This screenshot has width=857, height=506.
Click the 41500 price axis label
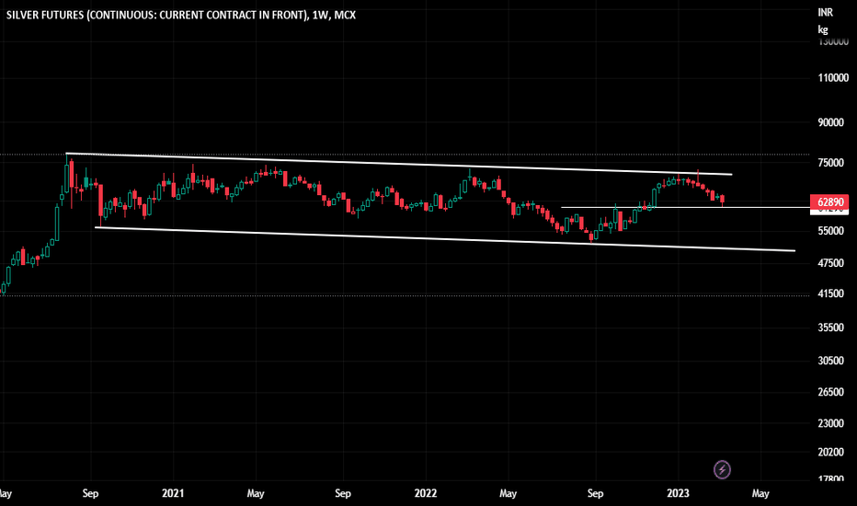(830, 293)
